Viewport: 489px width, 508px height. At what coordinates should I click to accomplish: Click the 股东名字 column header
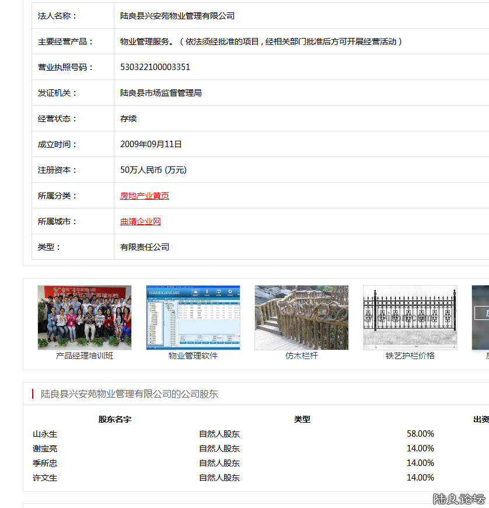pos(115,419)
